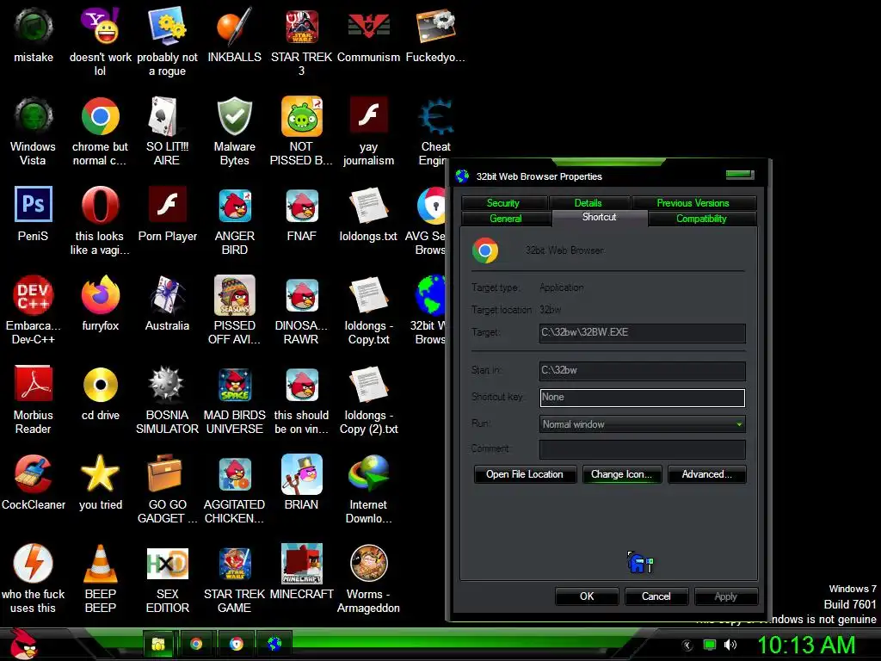Select the Shortcut tab
881x661 pixels.
(600, 218)
